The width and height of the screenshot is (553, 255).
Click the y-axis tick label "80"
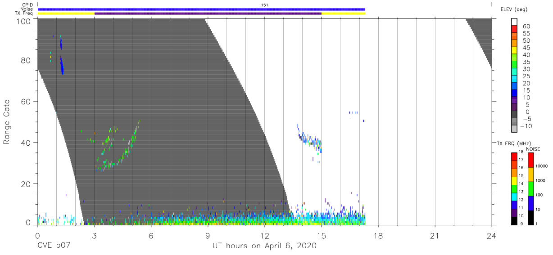point(27,60)
